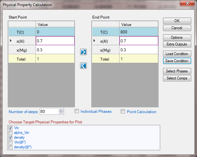Tick the Point Calculation checkbox
Image resolution: width=197 pixels, height=157 pixels.
click(x=123, y=112)
